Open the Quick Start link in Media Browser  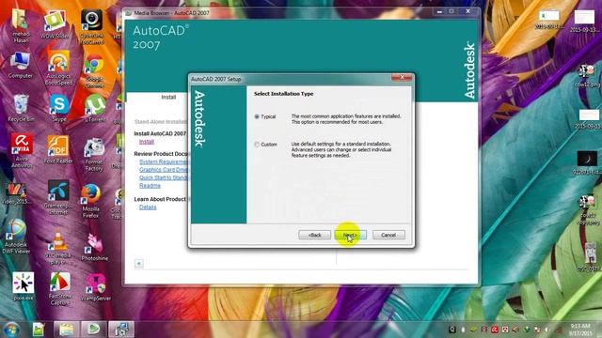[163, 177]
